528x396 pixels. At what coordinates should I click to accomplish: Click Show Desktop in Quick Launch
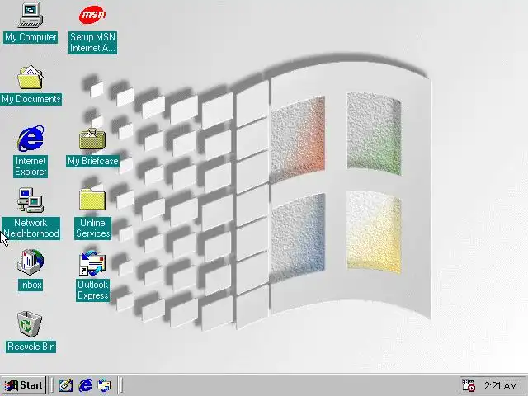click(x=66, y=385)
